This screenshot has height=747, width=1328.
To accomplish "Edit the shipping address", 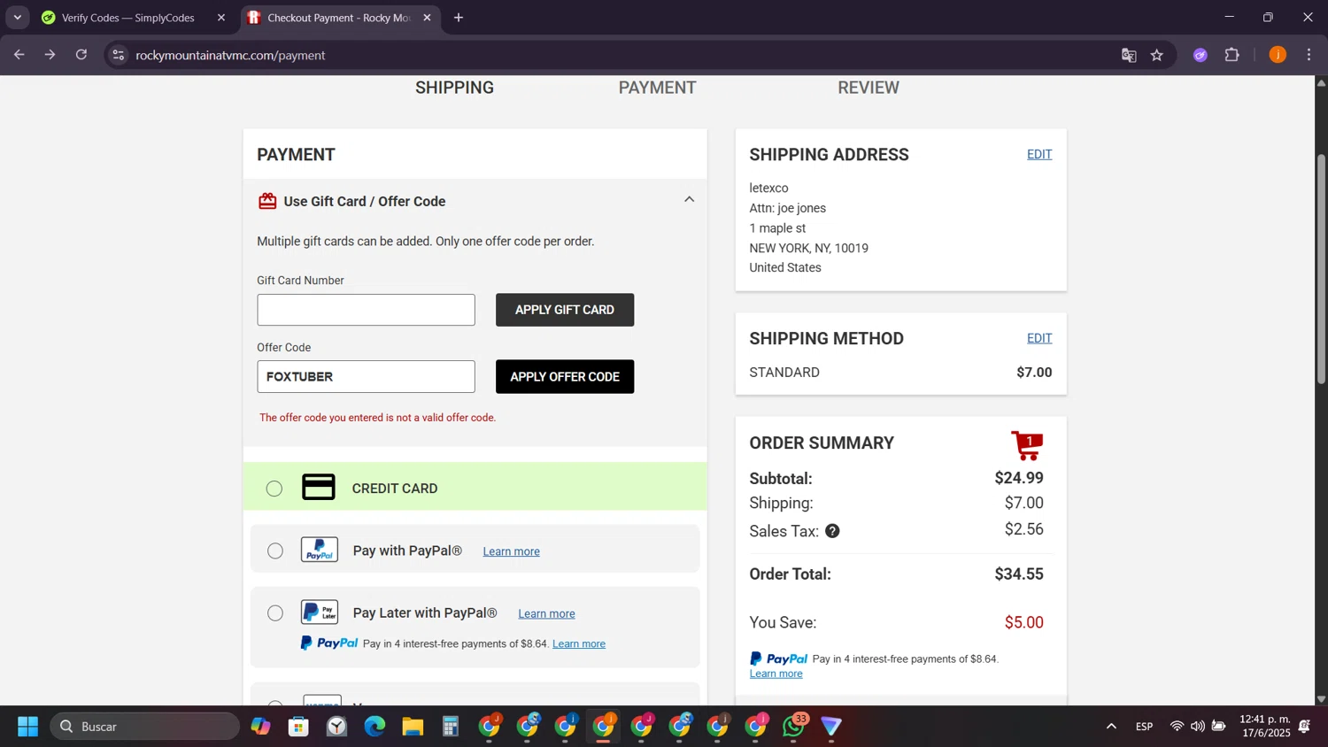I will pos(1039,154).
